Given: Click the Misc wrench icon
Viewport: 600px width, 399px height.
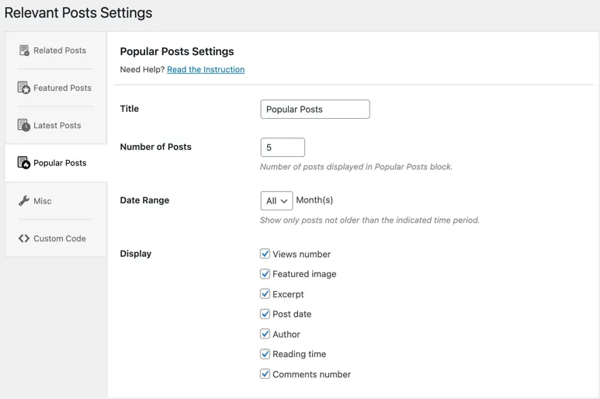Looking at the screenshot, I should (24, 201).
